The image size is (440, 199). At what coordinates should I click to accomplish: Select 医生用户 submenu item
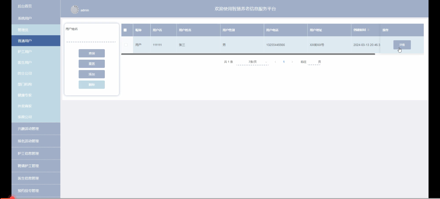36,63
